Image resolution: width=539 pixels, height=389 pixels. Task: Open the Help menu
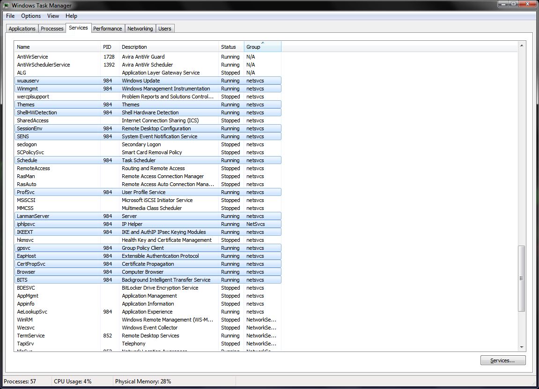coord(71,16)
